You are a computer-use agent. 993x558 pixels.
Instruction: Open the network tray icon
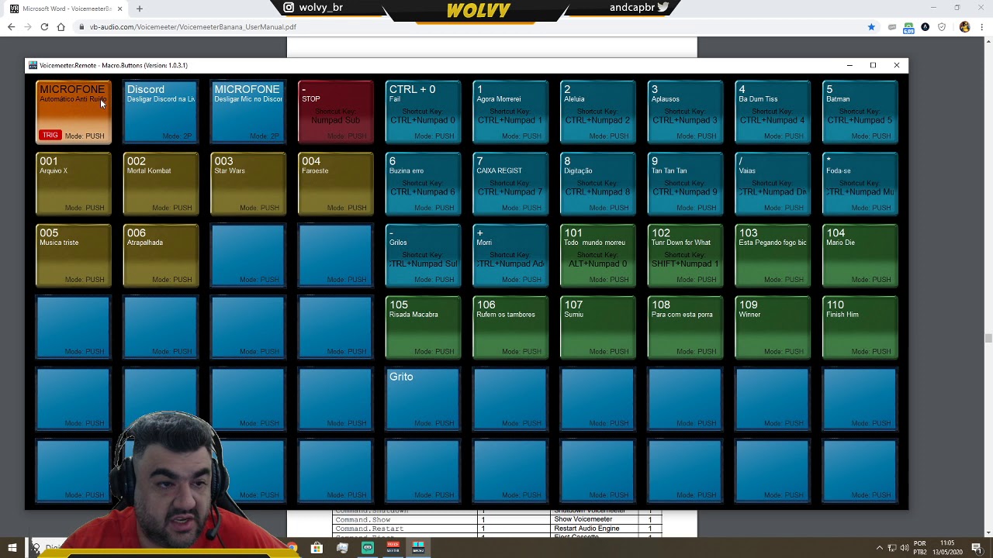click(x=892, y=548)
